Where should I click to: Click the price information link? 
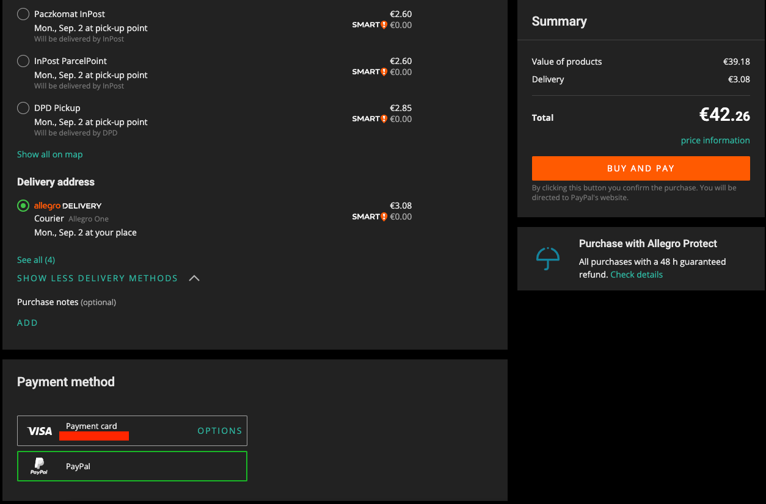pyautogui.click(x=715, y=140)
